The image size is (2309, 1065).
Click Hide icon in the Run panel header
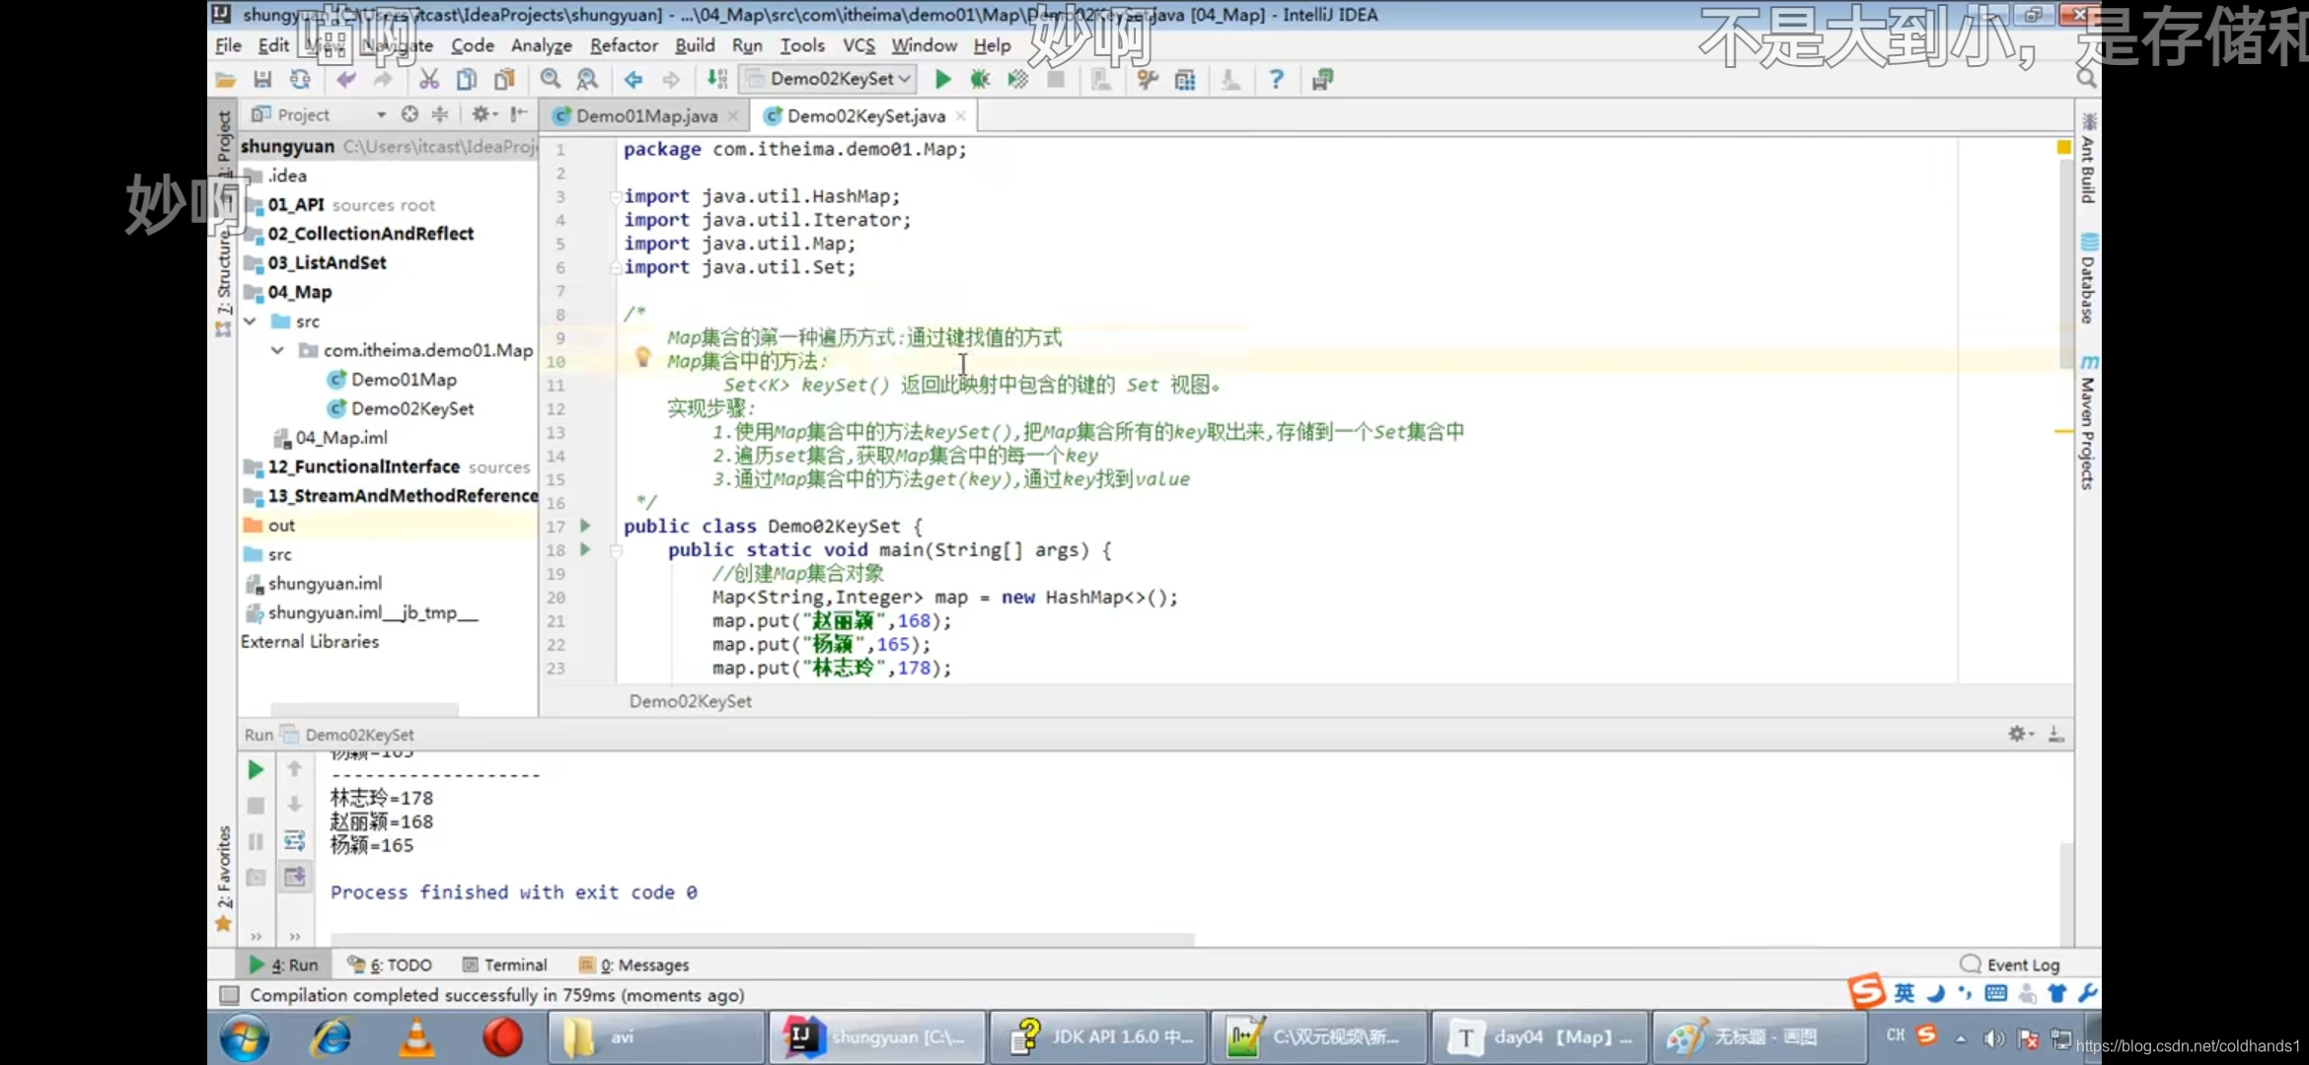click(2056, 735)
